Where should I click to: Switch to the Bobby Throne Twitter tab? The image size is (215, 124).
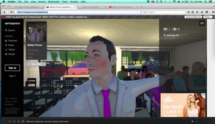(x=29, y=7)
